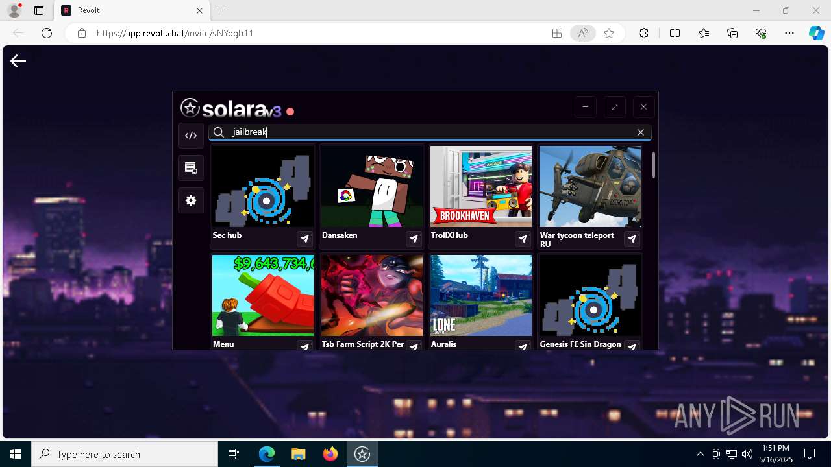The image size is (831, 467).
Task: Click the browser address bar URL
Action: coord(175,33)
